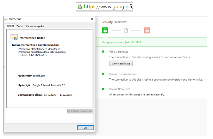Click 'Tämän varmenteen käyttötarkoitus:' label
Viewport: 213px width, 139px height.
click(x=35, y=45)
